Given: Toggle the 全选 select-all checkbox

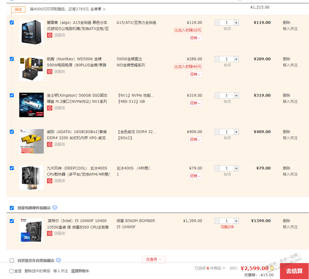Looking at the screenshot, I should click(12, 271).
